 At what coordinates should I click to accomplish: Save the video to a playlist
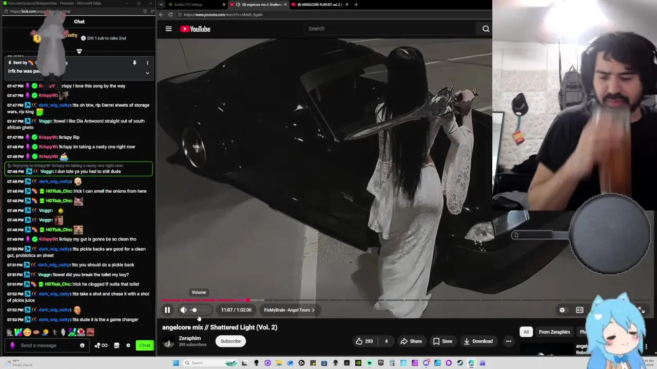click(x=442, y=341)
